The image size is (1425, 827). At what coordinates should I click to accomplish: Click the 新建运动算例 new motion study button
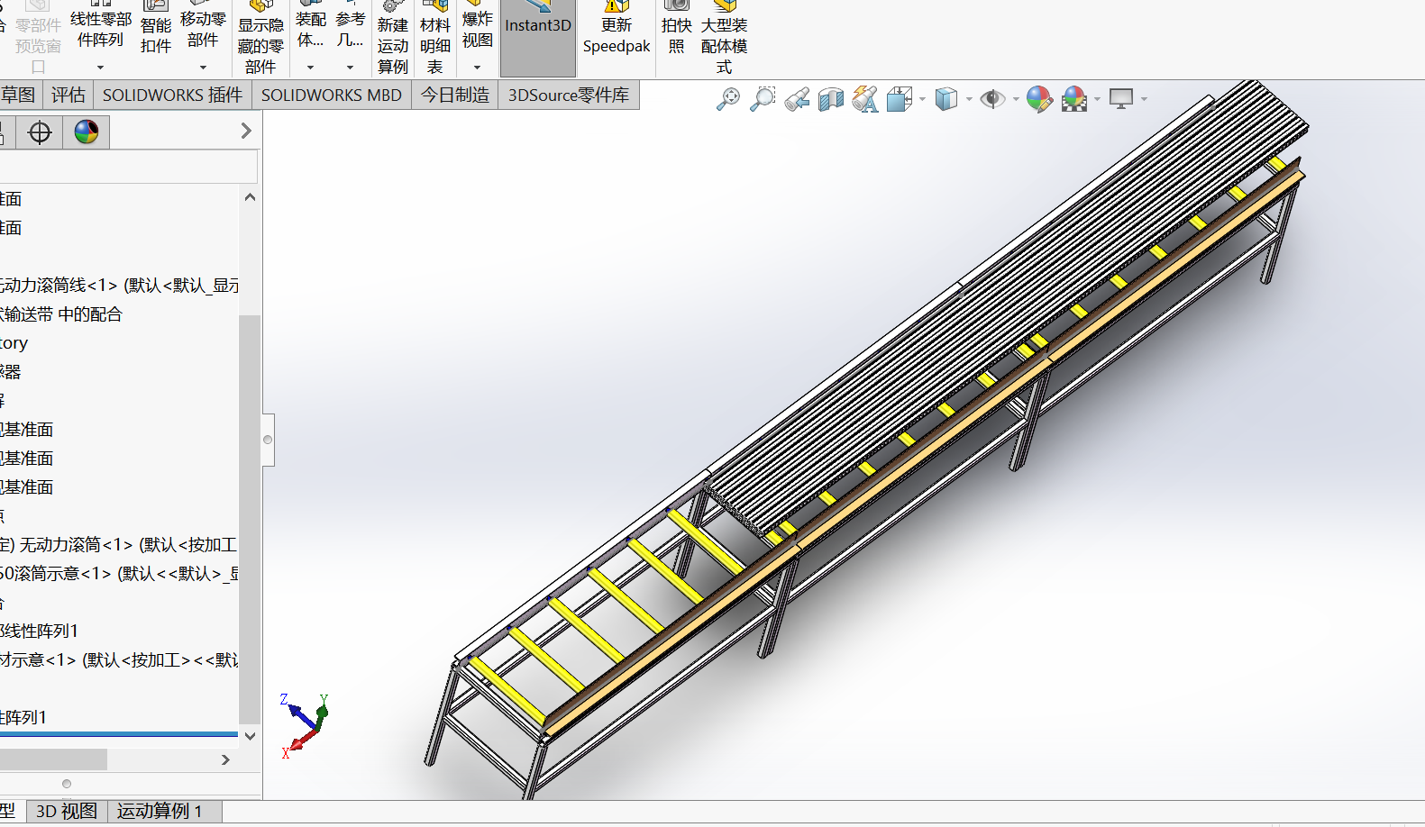393,38
